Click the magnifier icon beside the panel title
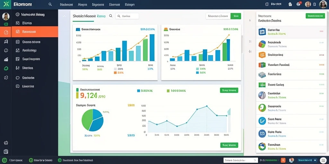Screen dimensions: 329x164 click(111, 16)
